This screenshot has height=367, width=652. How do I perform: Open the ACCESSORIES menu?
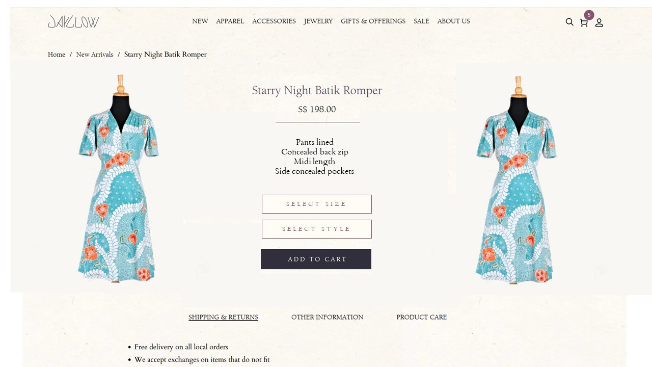(274, 21)
